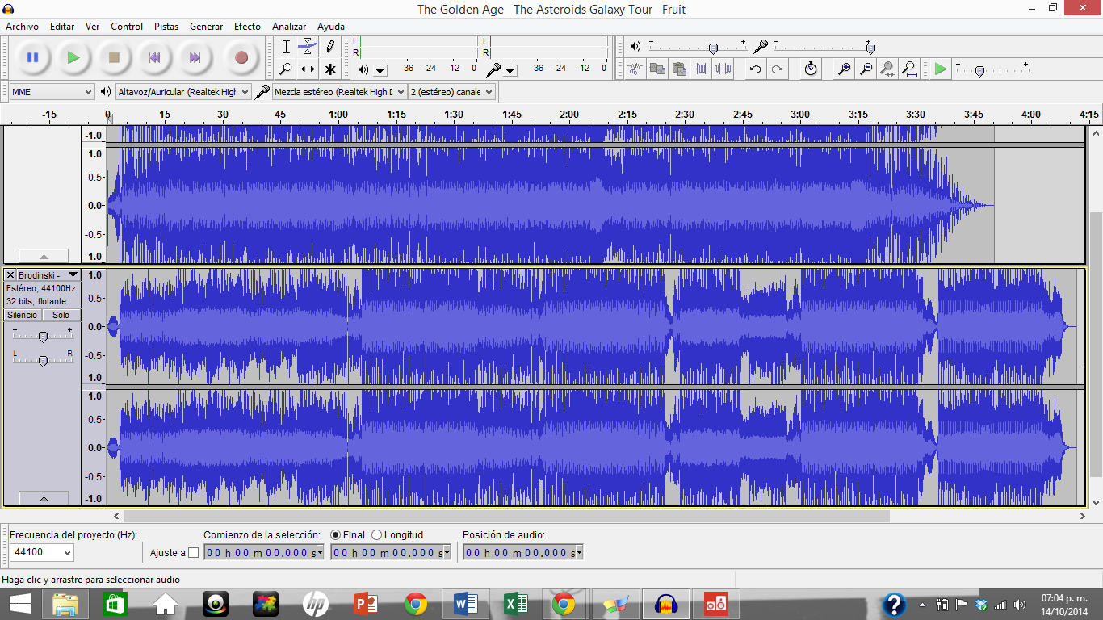Select the 'Longitud' radio button

[377, 535]
